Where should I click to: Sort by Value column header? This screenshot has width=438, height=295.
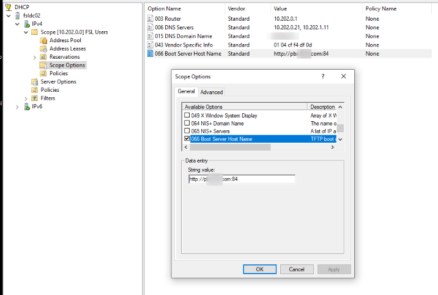[x=316, y=9]
